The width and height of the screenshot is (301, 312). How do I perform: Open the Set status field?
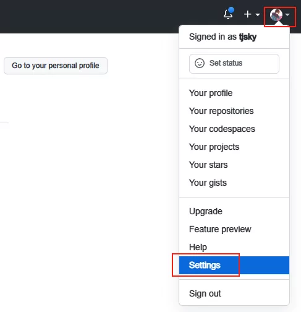pos(234,64)
